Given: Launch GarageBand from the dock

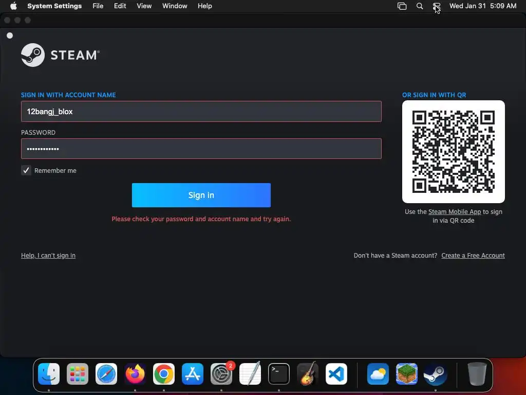Looking at the screenshot, I should coord(308,374).
